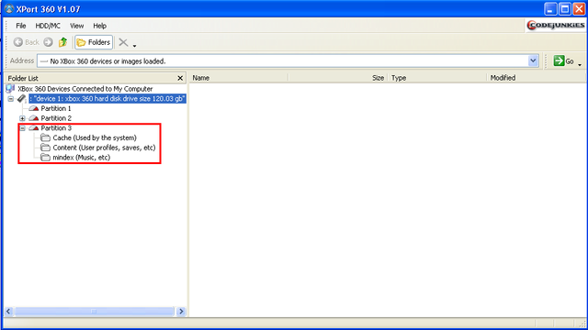Open the HDD/MC menu

point(48,26)
